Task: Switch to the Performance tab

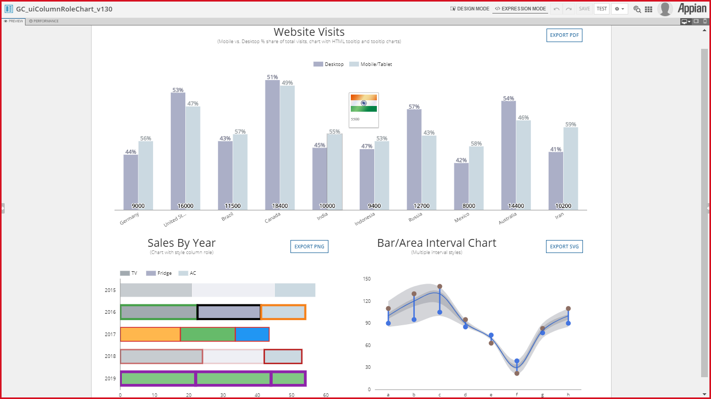Action: 44,21
